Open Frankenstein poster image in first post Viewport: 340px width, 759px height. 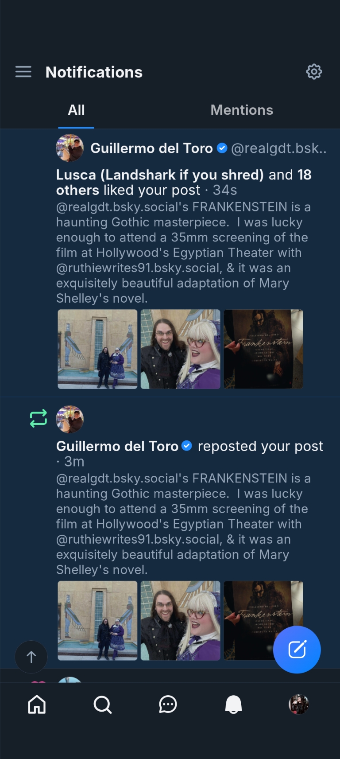(263, 349)
